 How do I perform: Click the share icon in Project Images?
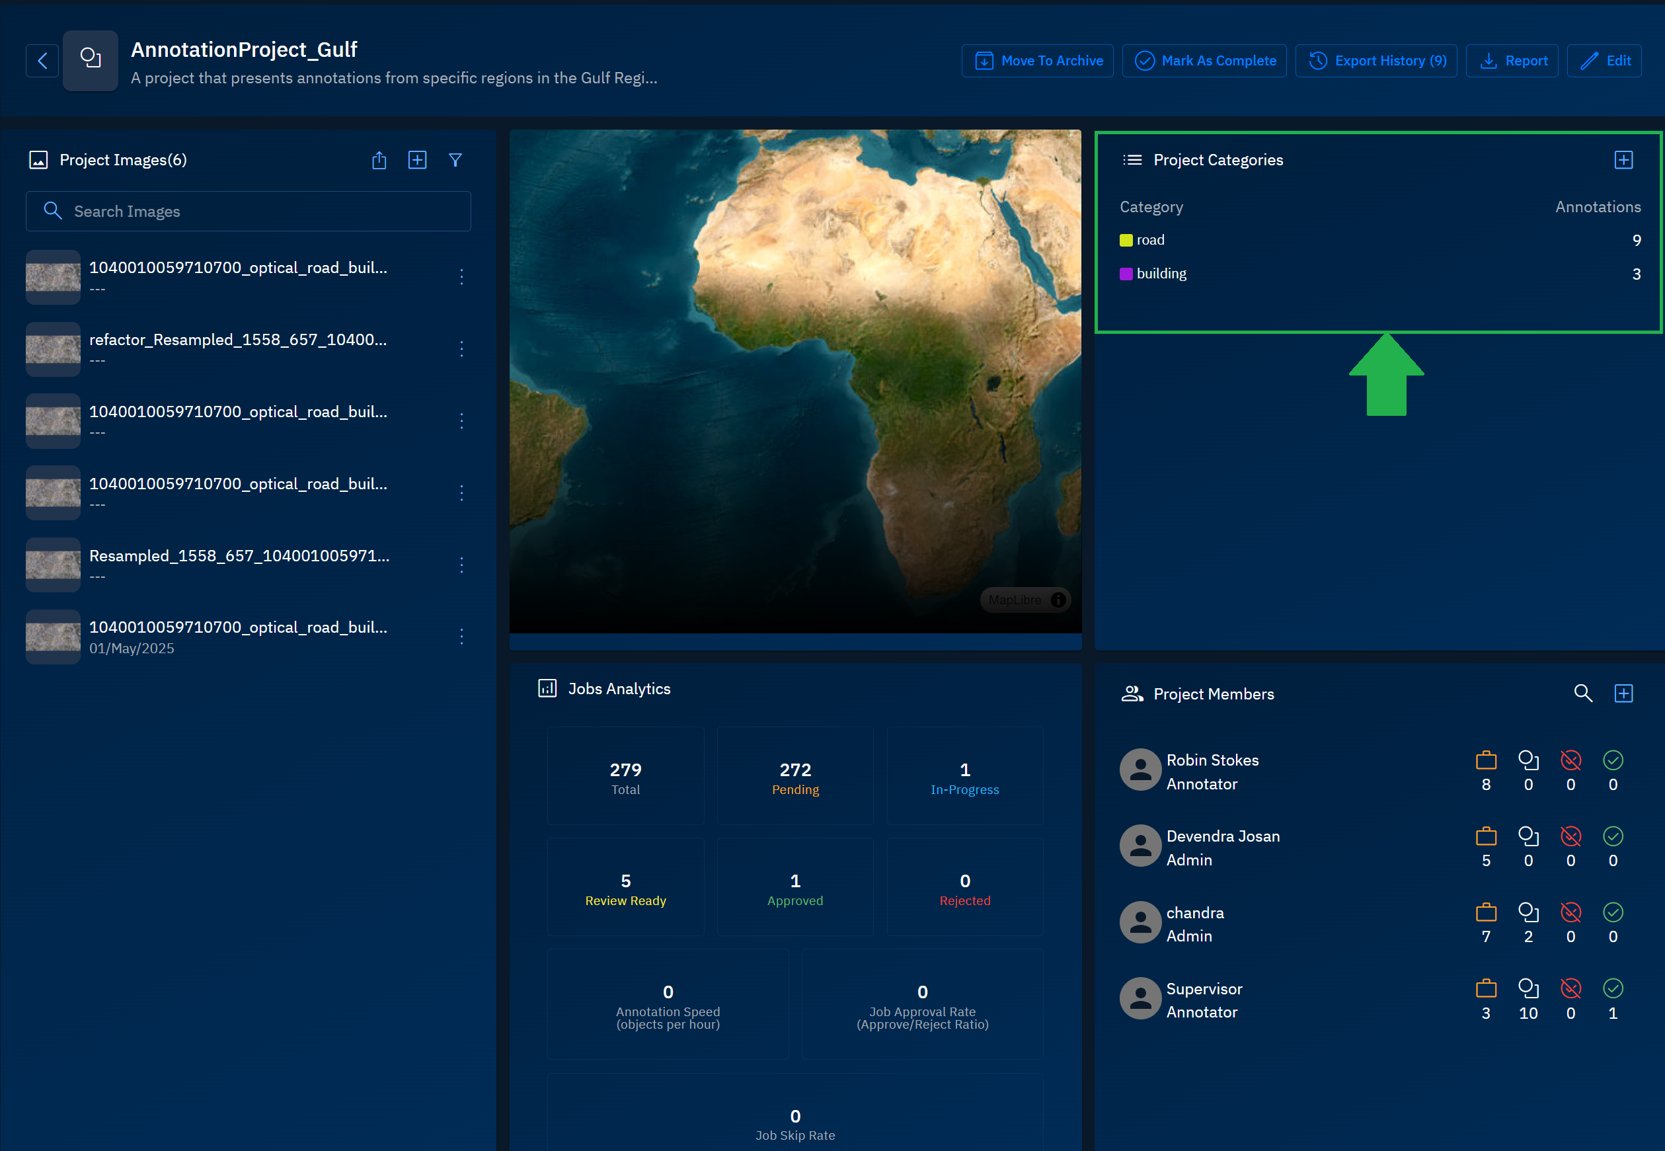(x=379, y=160)
